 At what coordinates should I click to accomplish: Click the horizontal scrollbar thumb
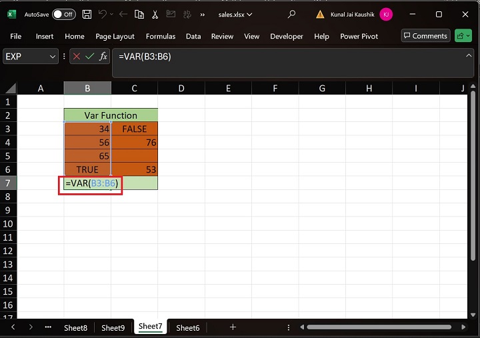[x=379, y=327]
